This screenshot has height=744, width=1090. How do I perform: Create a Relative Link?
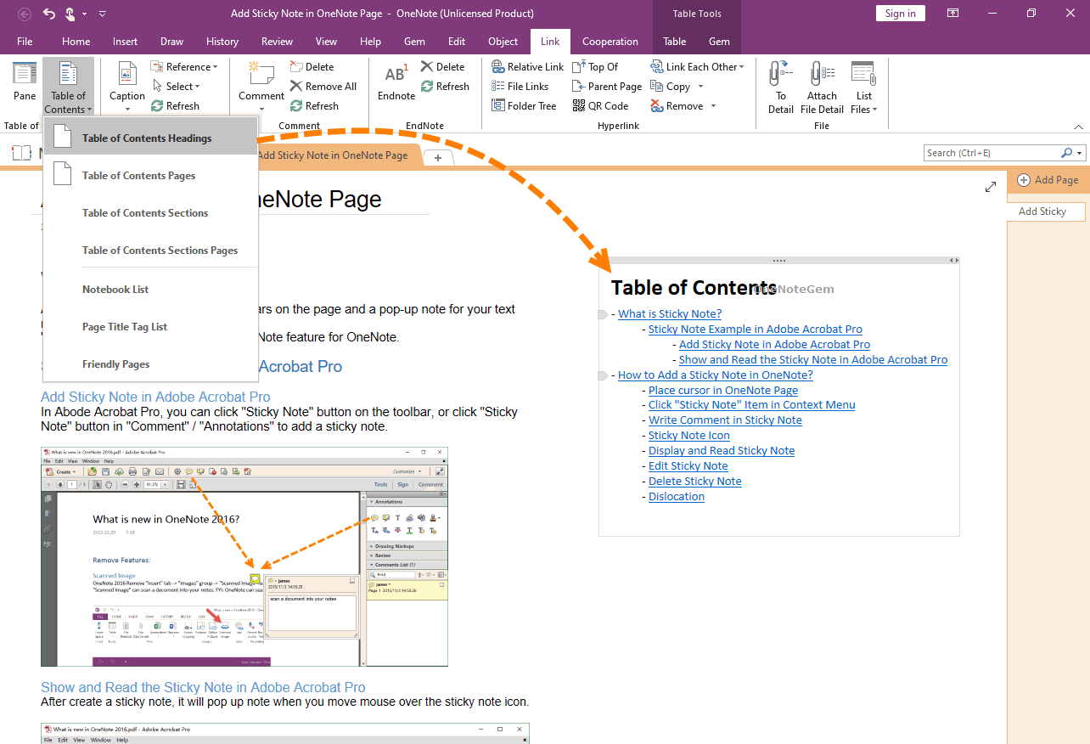pyautogui.click(x=527, y=66)
